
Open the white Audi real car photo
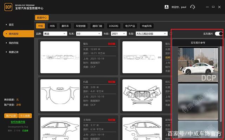tap(198, 65)
